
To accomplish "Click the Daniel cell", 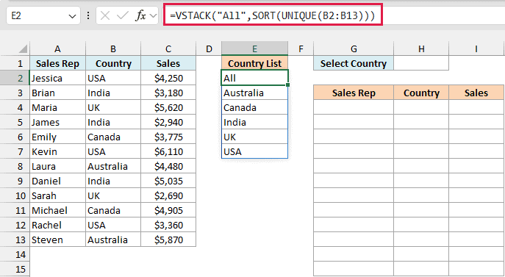I will tap(57, 181).
